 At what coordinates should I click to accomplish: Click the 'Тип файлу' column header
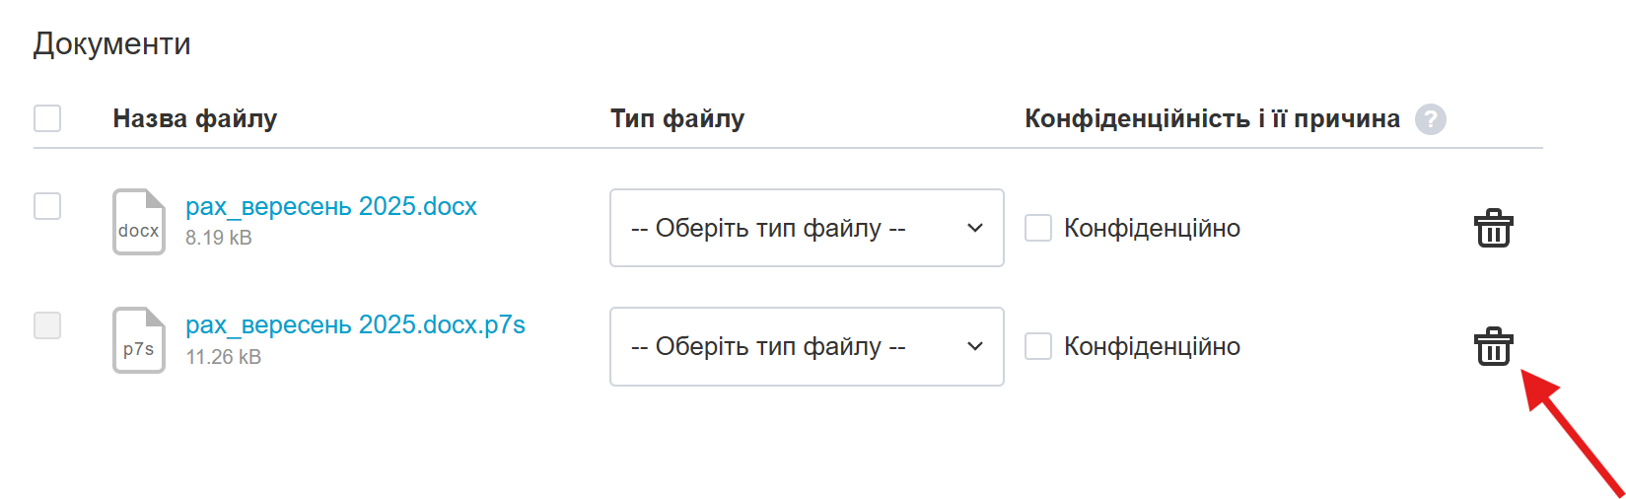click(x=677, y=118)
